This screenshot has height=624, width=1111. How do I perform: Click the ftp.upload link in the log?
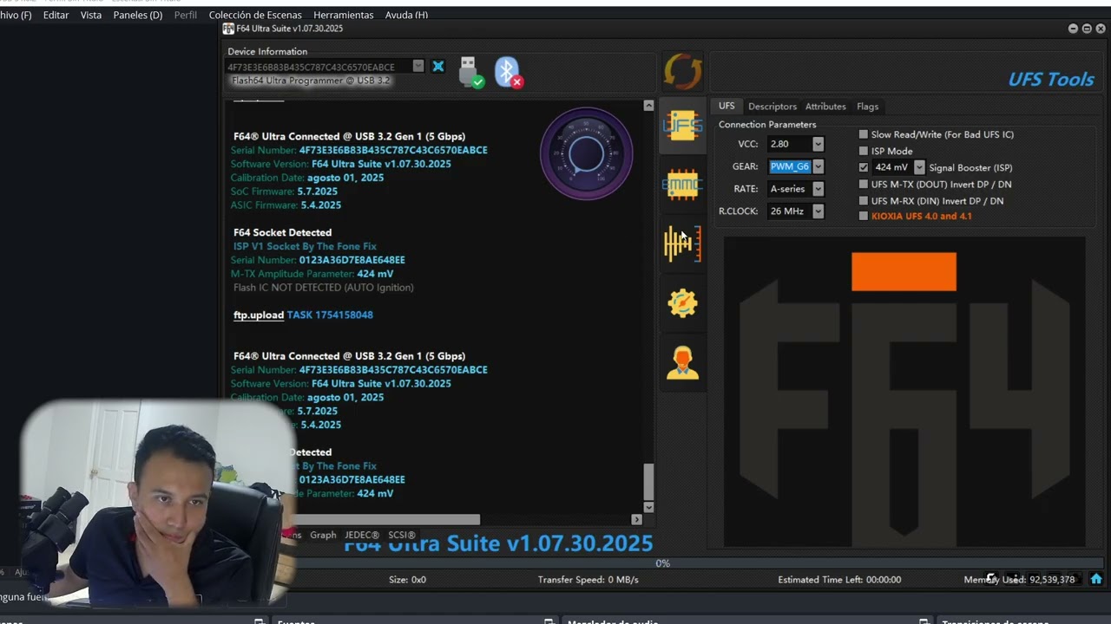(x=259, y=315)
